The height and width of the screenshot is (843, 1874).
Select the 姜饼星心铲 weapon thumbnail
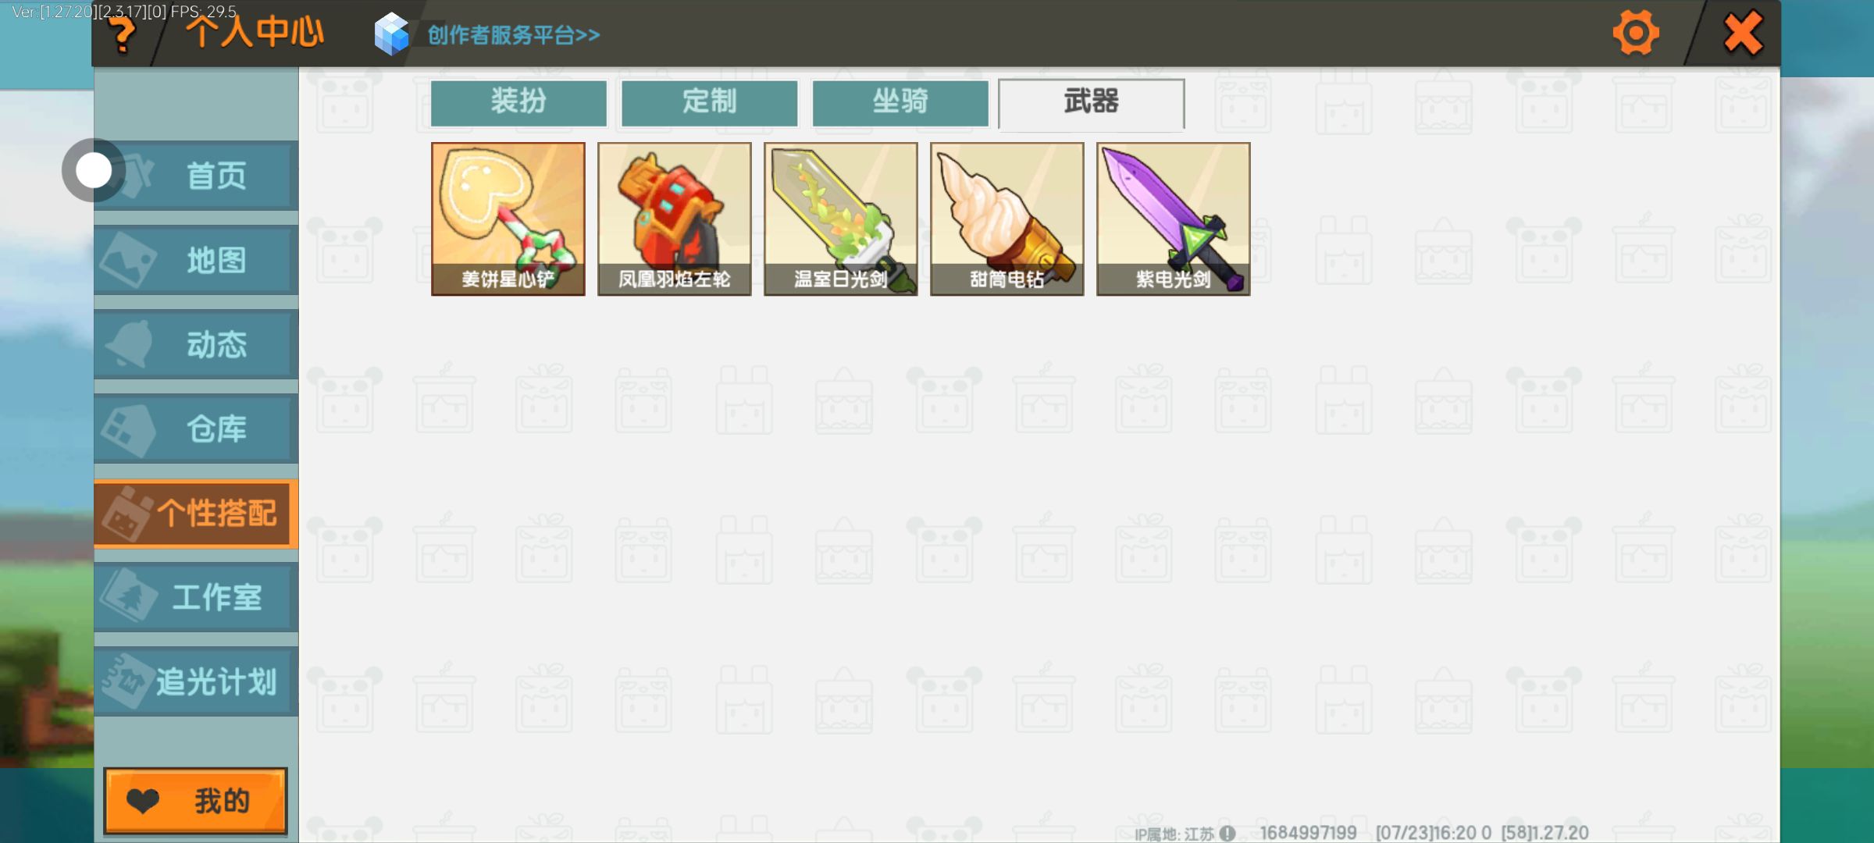coord(508,219)
